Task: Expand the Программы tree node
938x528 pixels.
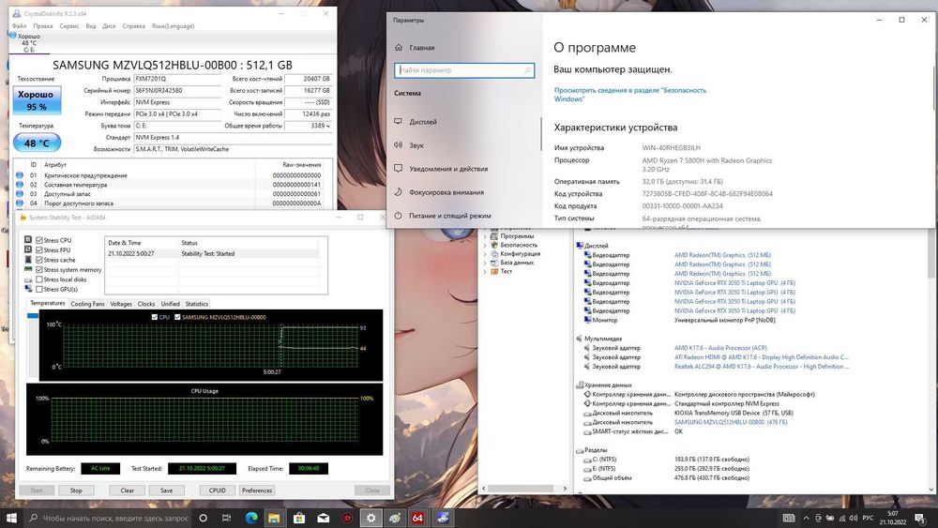Action: [485, 236]
